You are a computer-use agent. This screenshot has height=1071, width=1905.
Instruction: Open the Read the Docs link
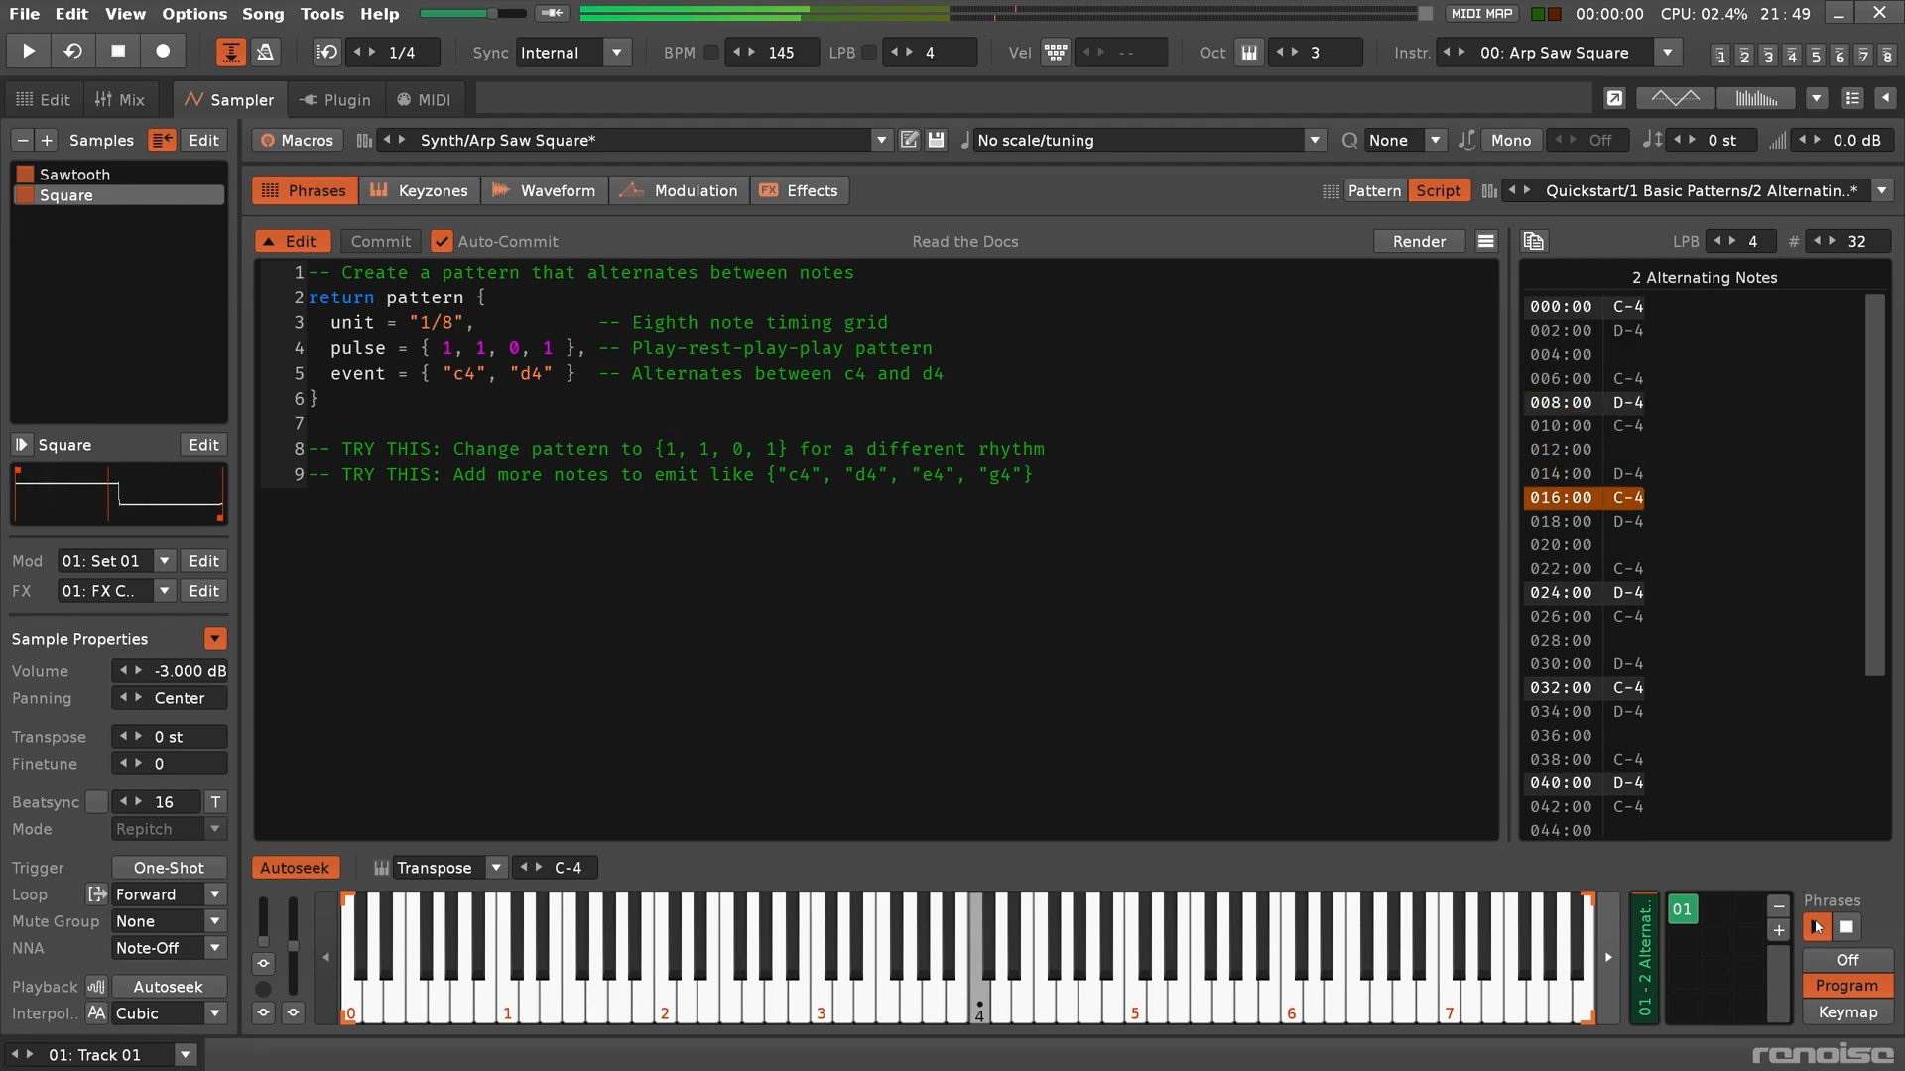[964, 241]
